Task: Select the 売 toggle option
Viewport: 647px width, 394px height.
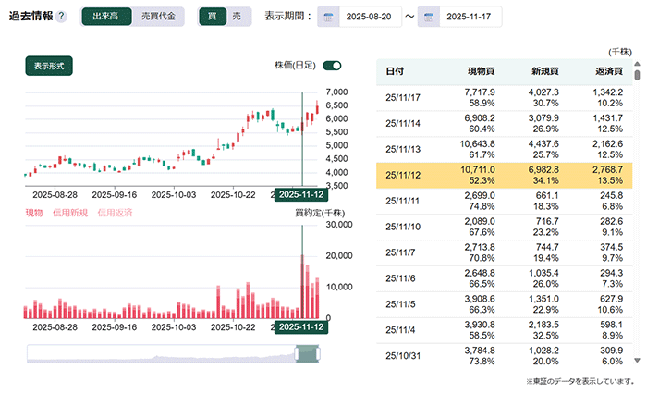Action: pos(237,17)
